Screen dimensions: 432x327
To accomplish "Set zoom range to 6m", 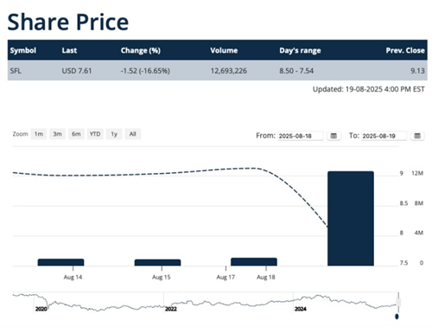I will point(76,134).
